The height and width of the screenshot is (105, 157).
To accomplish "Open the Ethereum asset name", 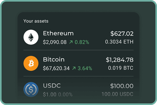I will pyautogui.click(x=58, y=33).
